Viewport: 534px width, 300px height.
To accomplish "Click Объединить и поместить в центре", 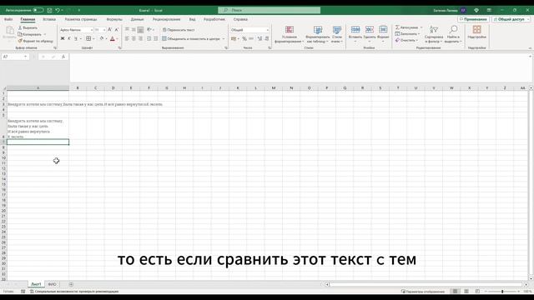I will click(x=191, y=39).
